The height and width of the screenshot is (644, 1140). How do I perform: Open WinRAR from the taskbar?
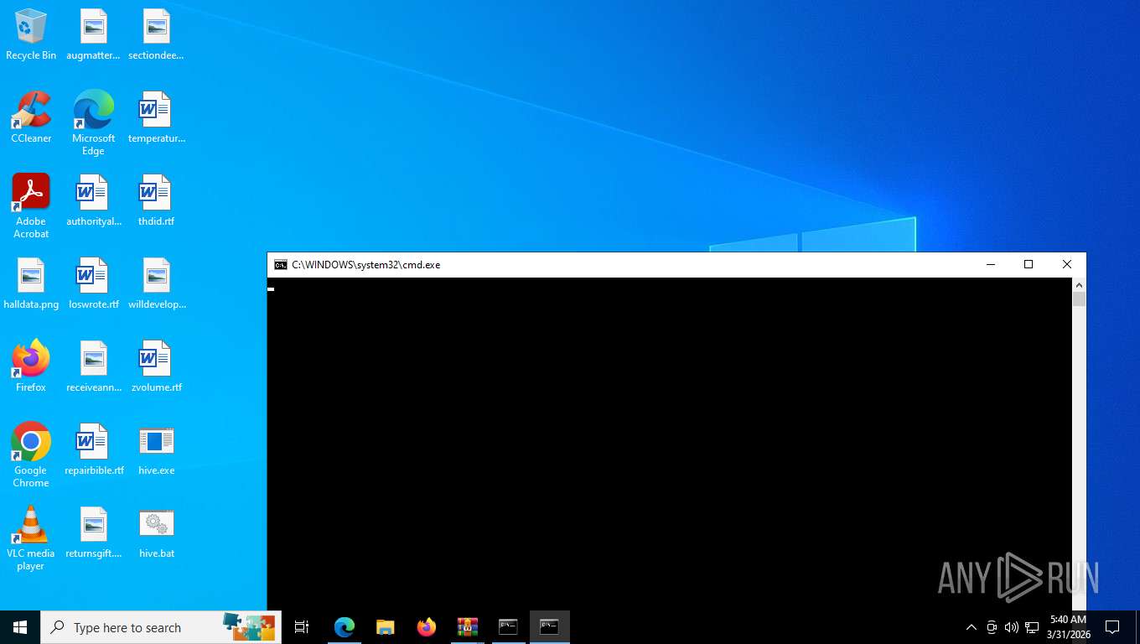pos(468,627)
